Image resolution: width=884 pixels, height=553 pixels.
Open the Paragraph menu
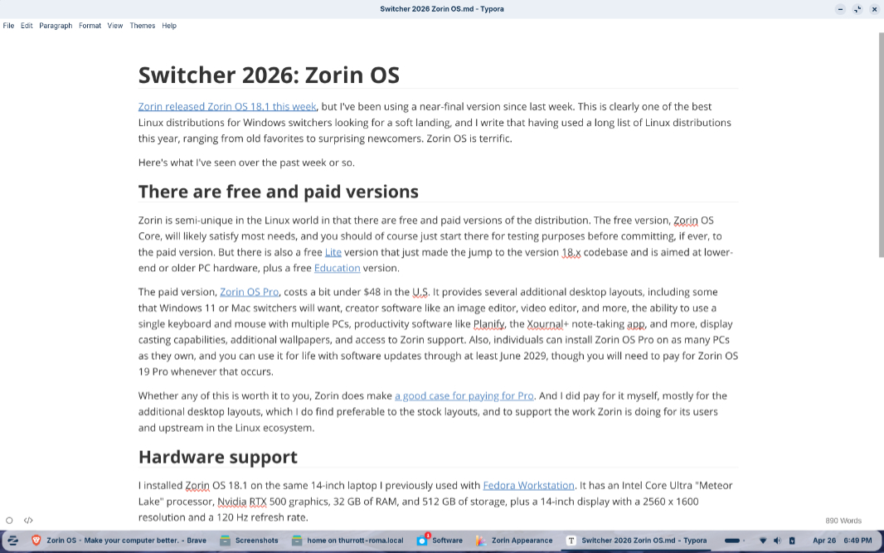coord(56,26)
